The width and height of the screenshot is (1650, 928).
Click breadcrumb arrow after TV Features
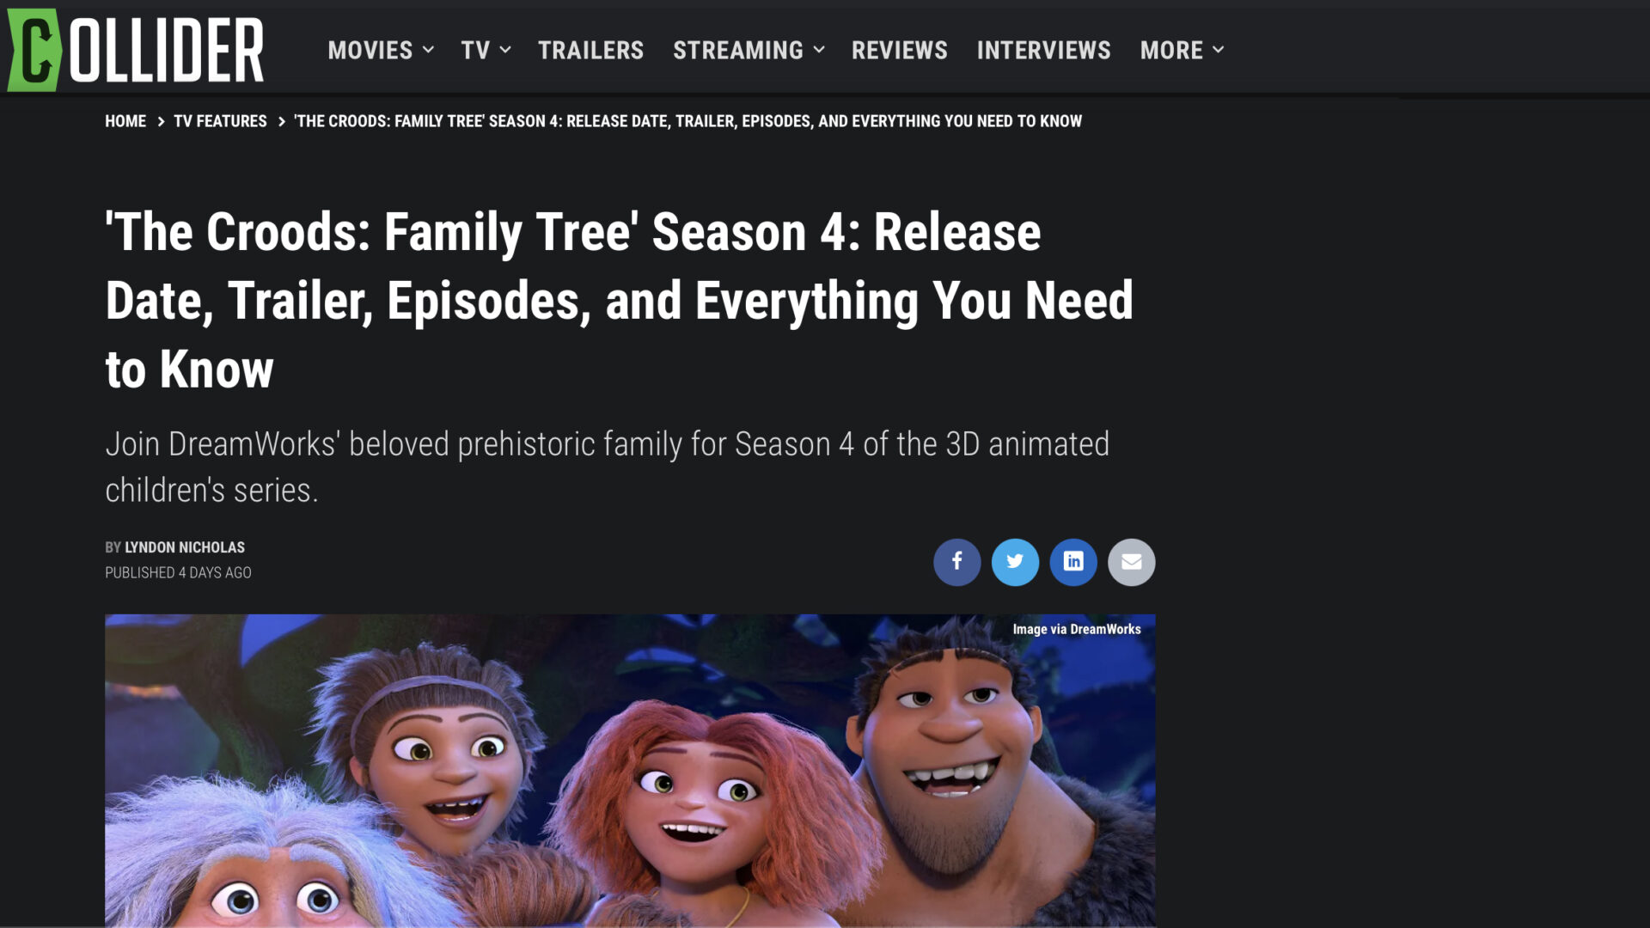tap(281, 122)
